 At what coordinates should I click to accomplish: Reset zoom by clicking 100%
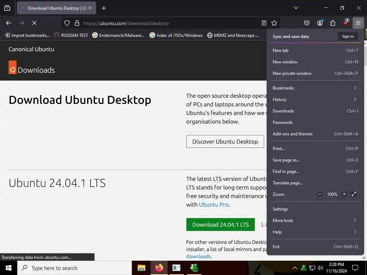point(332,194)
